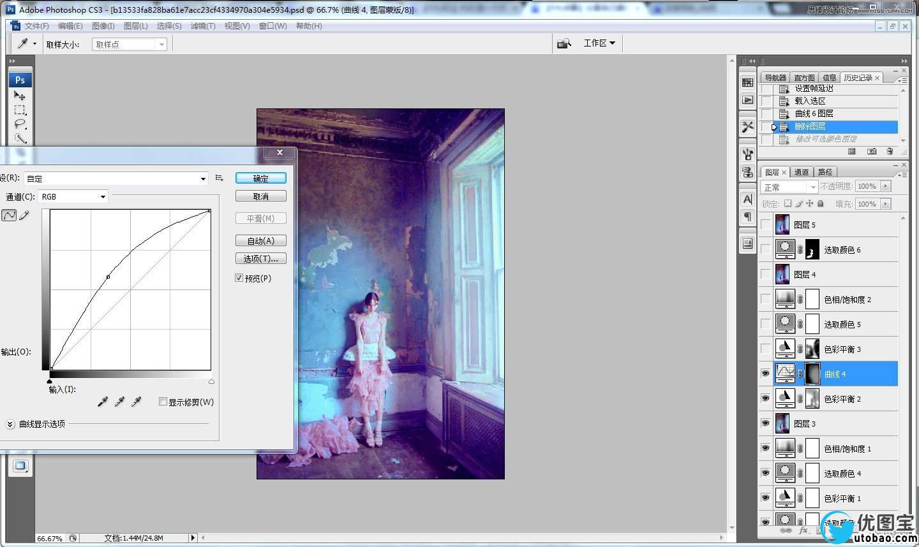Click the 确定 button in Curves
Viewport: 919px width, 547px height.
tap(260, 179)
